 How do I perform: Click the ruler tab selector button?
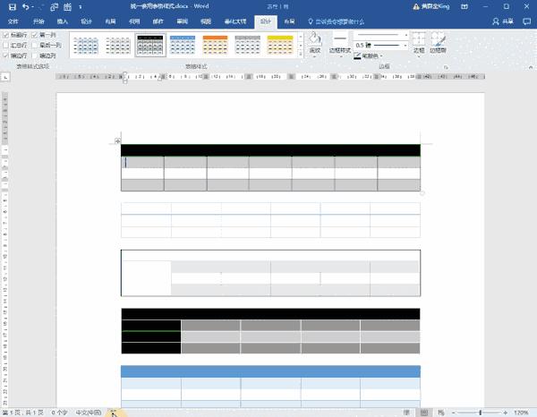(5, 77)
